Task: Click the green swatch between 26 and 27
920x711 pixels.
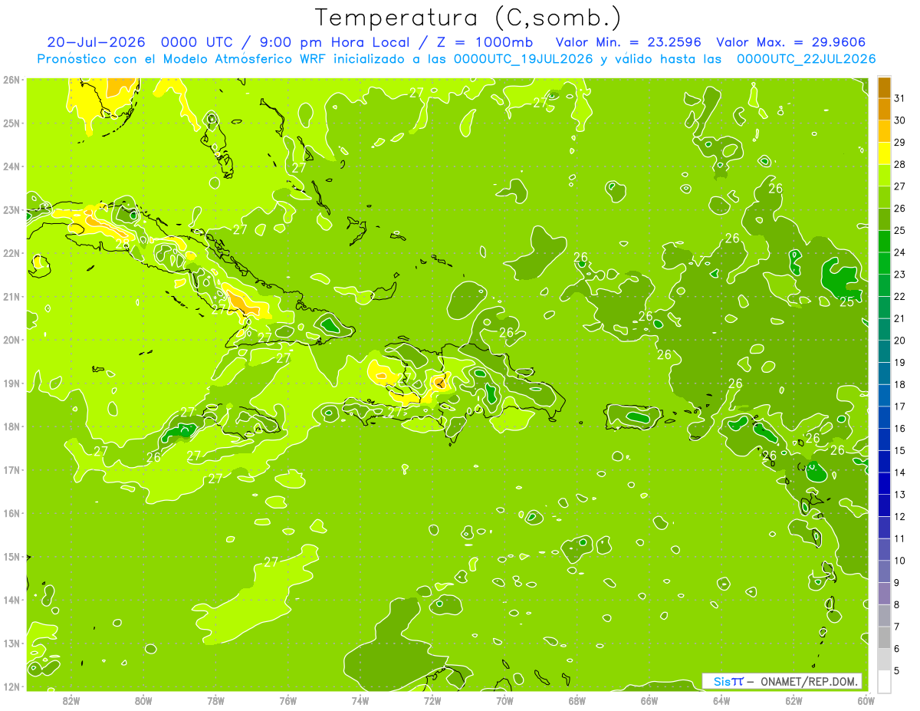Action: point(884,197)
